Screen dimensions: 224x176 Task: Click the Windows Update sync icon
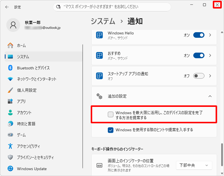pyautogui.click(x=10, y=169)
